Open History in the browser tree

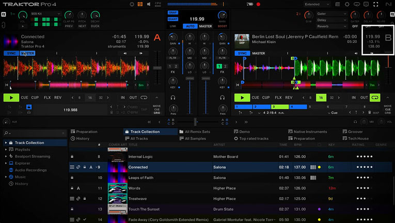click(21, 184)
